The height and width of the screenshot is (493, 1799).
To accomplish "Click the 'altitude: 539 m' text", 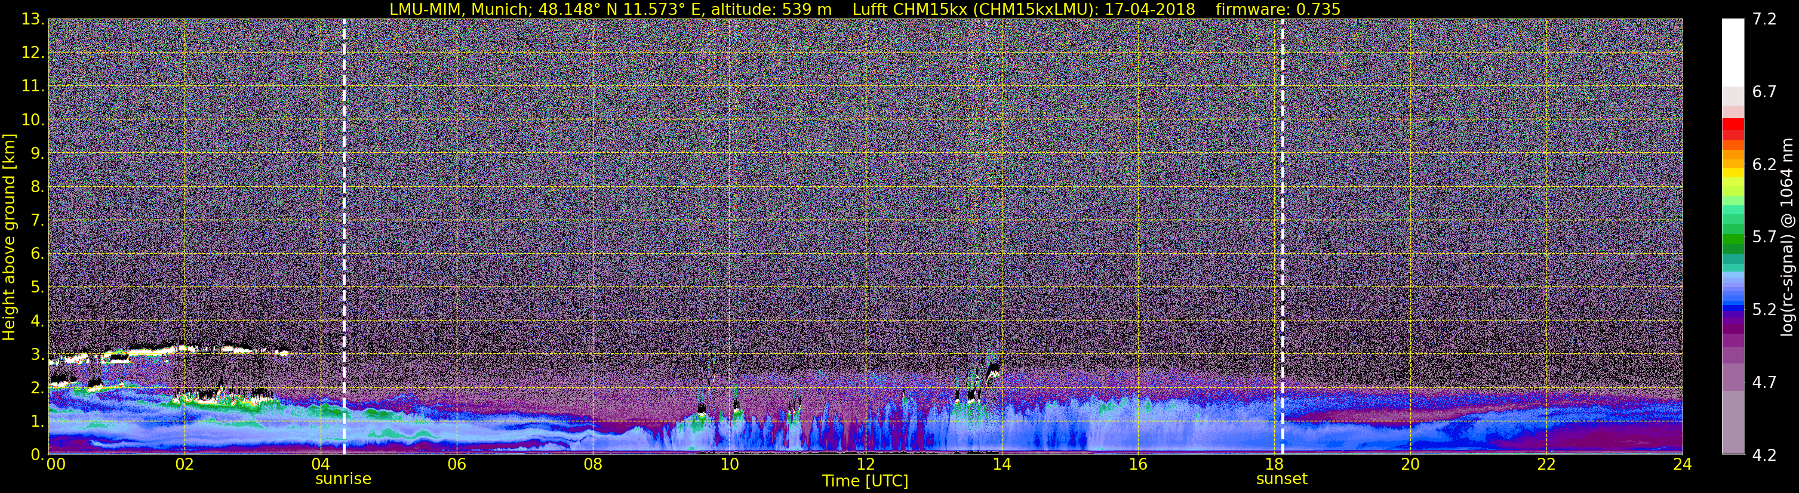I will [771, 8].
